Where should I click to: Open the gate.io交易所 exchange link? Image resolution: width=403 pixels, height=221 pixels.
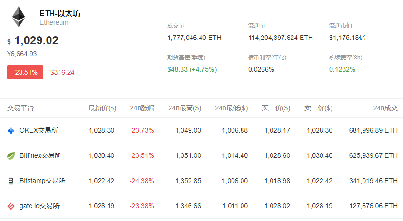click(40, 206)
